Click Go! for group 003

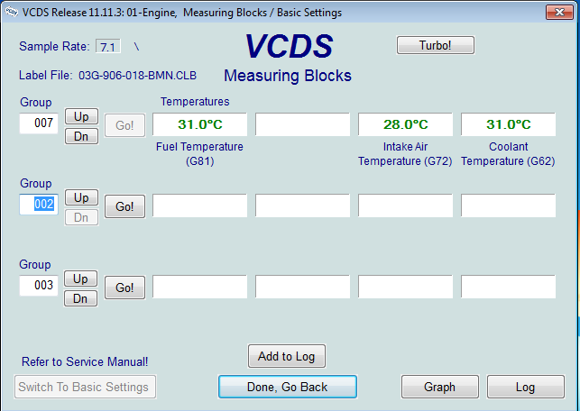[x=124, y=288]
